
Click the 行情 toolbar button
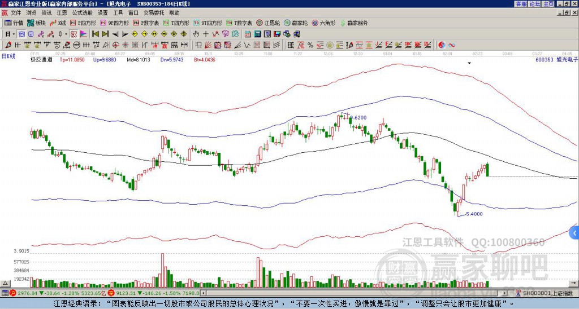pos(14,23)
